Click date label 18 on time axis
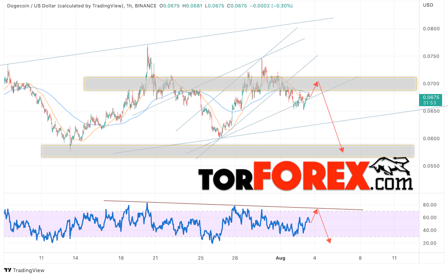The image size is (448, 277). coord(121,258)
